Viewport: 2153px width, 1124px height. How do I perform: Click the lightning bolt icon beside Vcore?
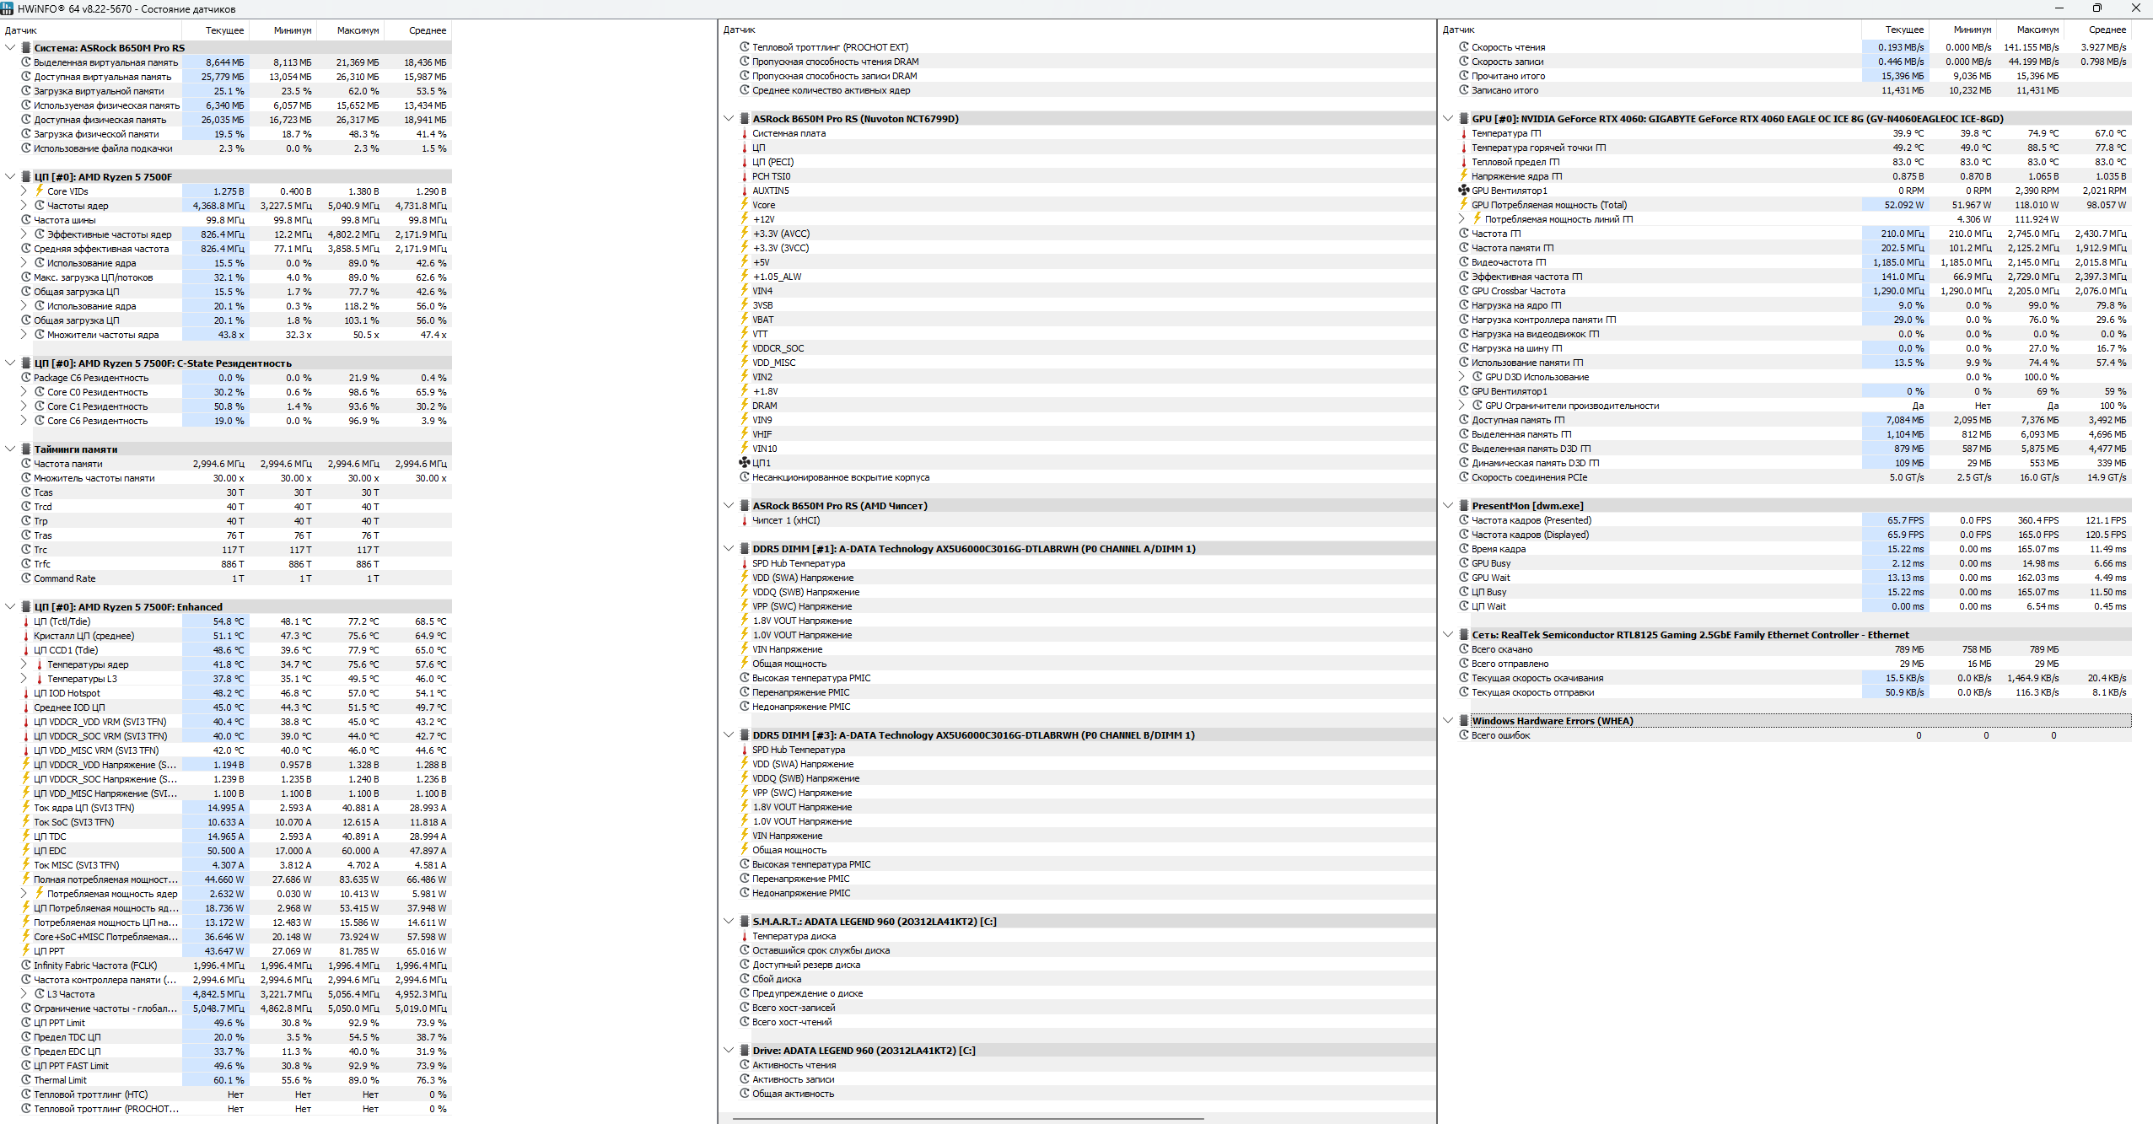point(745,205)
